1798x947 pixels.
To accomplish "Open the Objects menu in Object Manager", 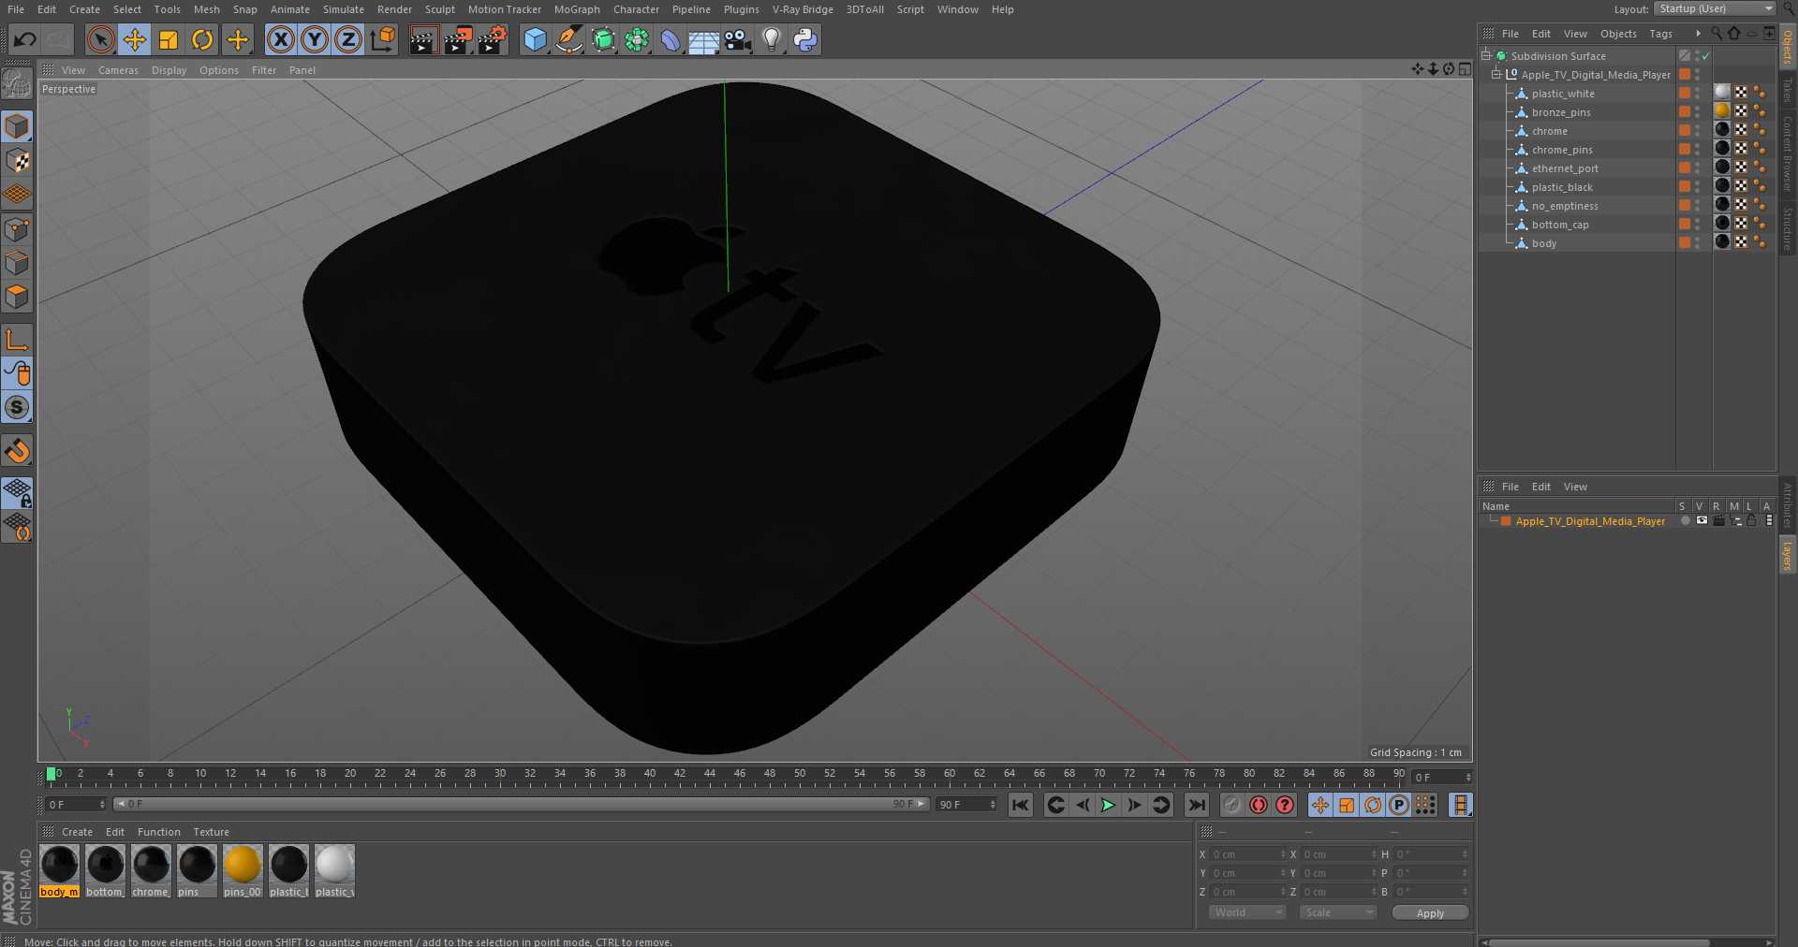I will [1618, 34].
